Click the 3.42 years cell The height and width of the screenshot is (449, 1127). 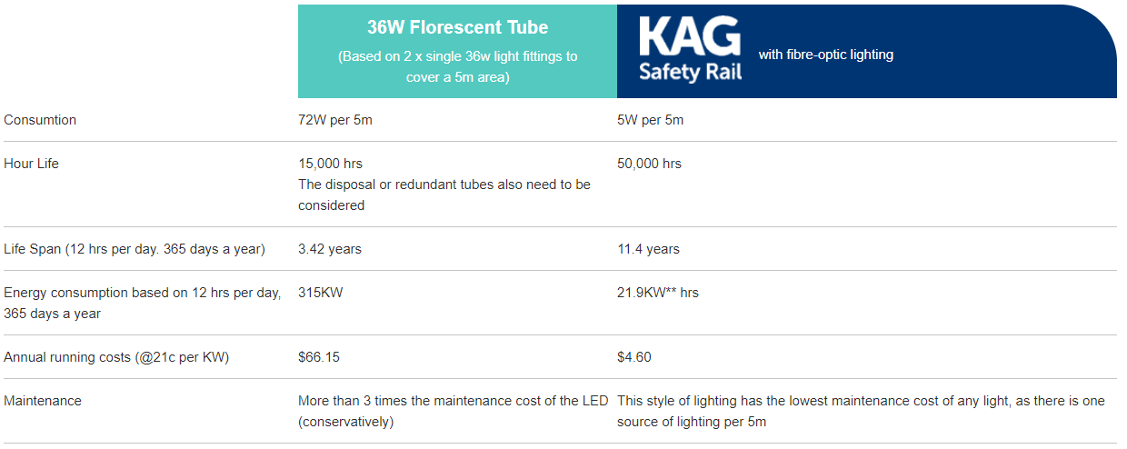click(x=330, y=249)
